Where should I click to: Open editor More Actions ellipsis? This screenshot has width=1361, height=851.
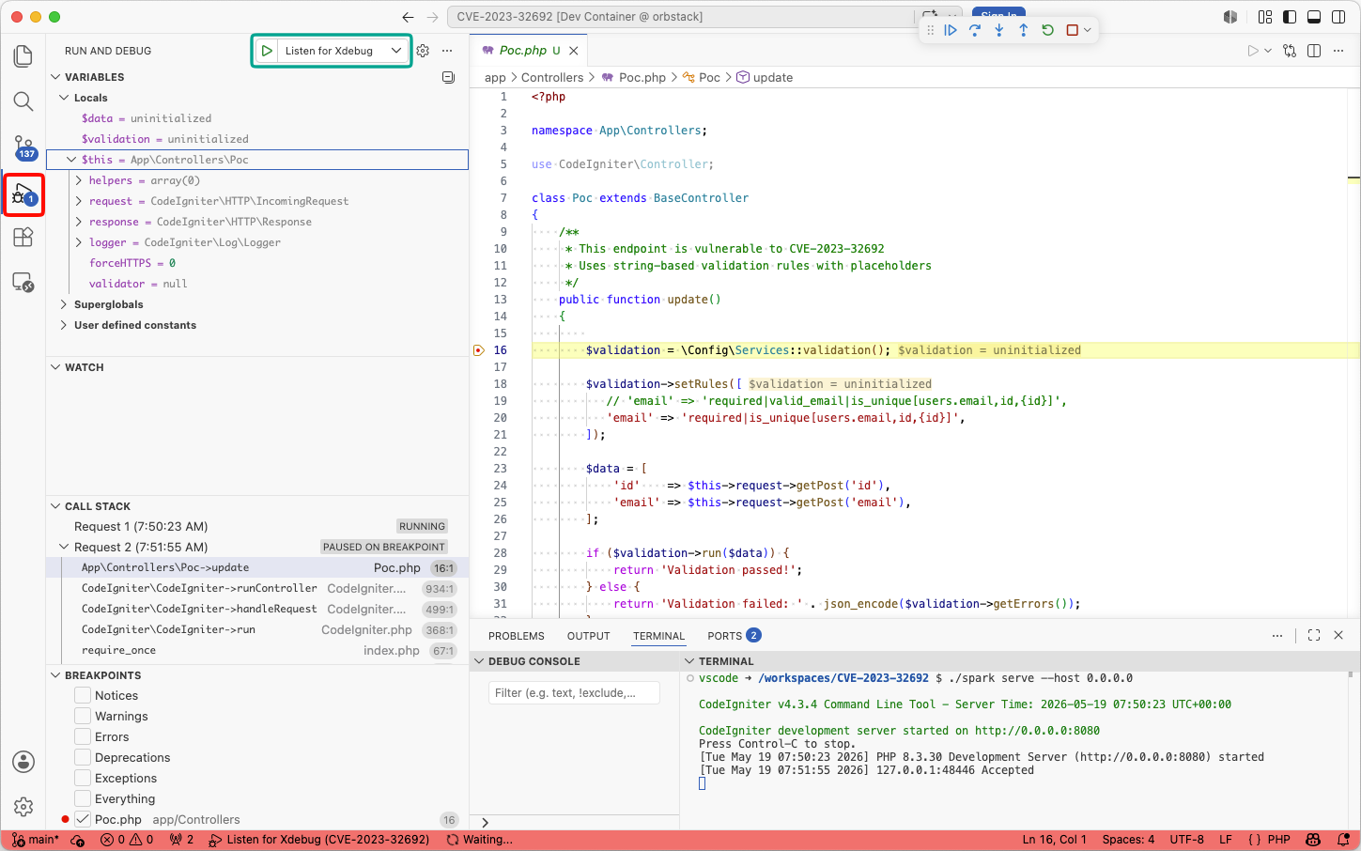click(1338, 51)
